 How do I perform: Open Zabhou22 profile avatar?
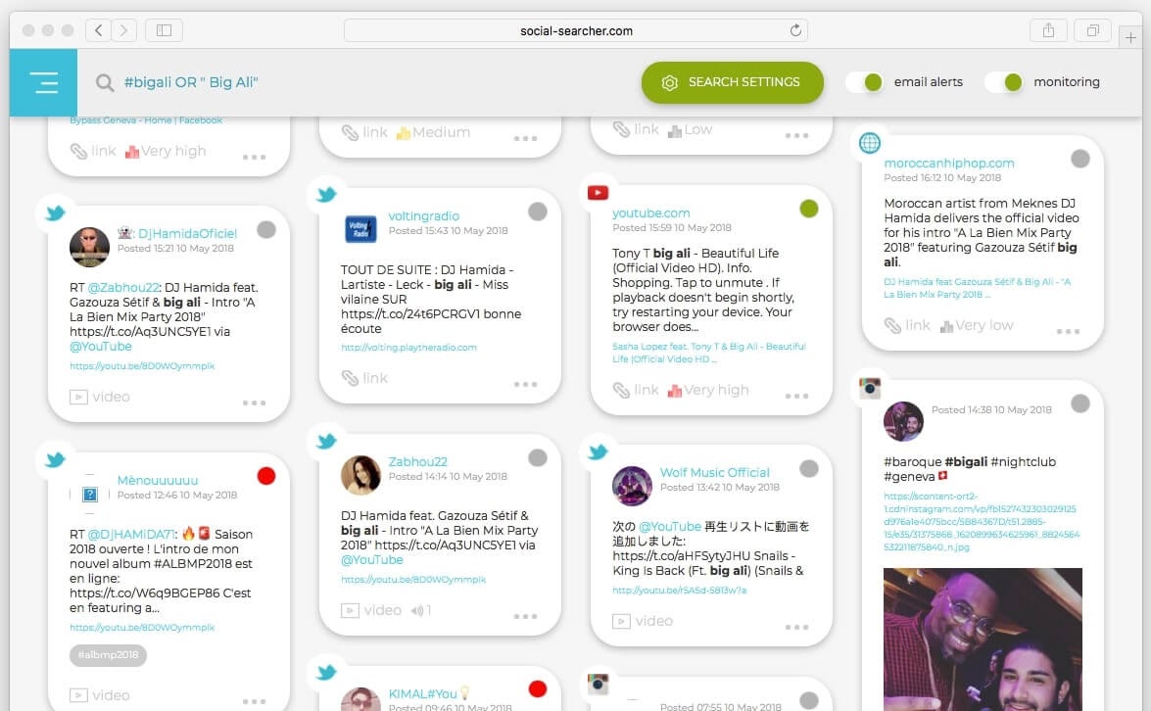360,475
